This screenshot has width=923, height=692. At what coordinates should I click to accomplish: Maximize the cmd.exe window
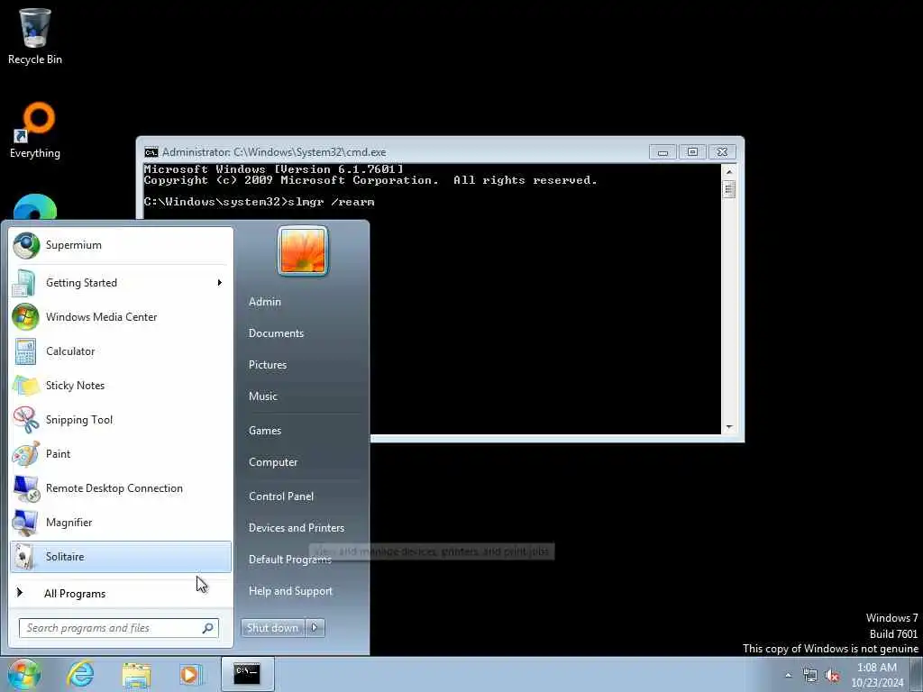click(x=692, y=152)
